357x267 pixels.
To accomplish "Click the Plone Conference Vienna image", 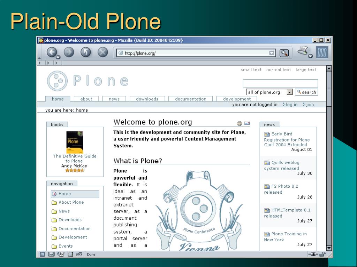I will (199, 210).
